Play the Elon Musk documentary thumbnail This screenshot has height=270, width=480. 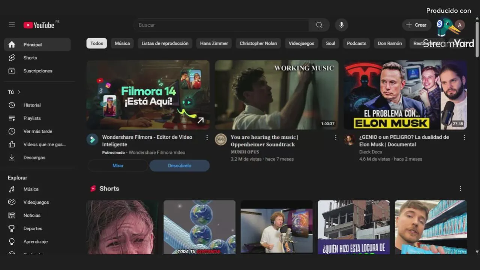point(405,95)
